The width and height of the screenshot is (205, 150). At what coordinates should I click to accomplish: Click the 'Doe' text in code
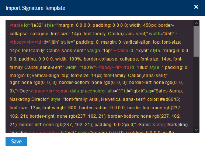click(x=24, y=91)
